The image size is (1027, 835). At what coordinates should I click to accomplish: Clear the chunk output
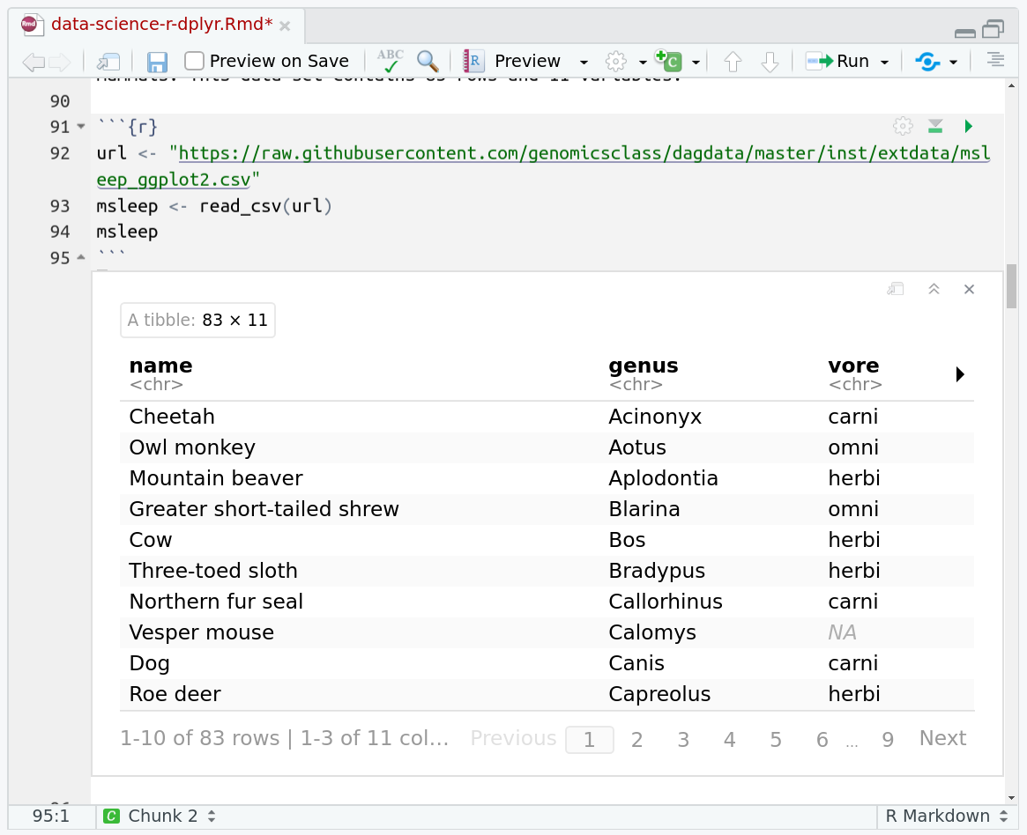point(970,289)
